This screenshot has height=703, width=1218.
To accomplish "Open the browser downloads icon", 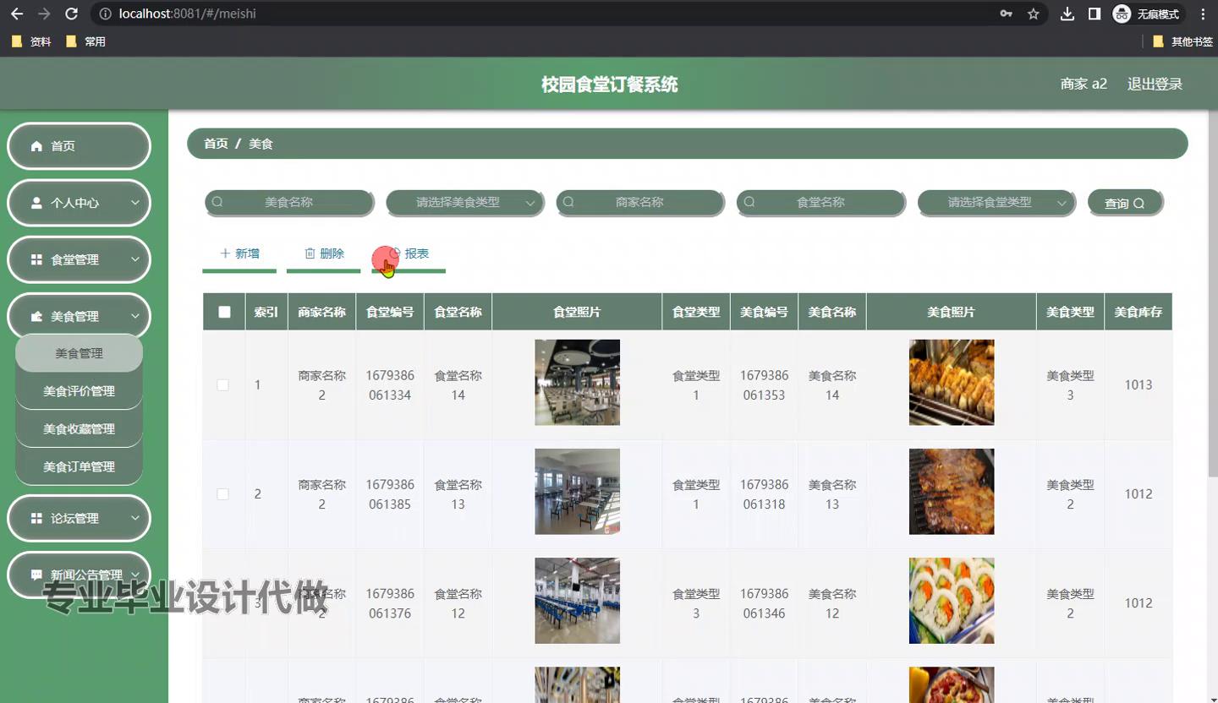I will pyautogui.click(x=1067, y=14).
